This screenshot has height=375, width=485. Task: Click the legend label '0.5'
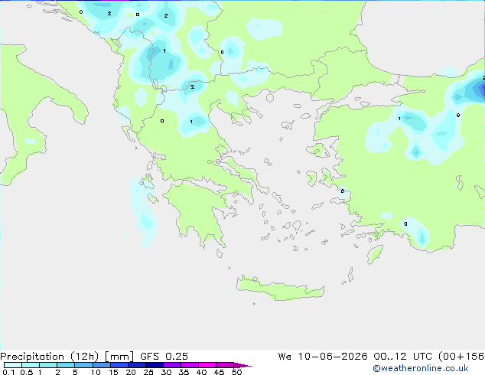click(27, 372)
